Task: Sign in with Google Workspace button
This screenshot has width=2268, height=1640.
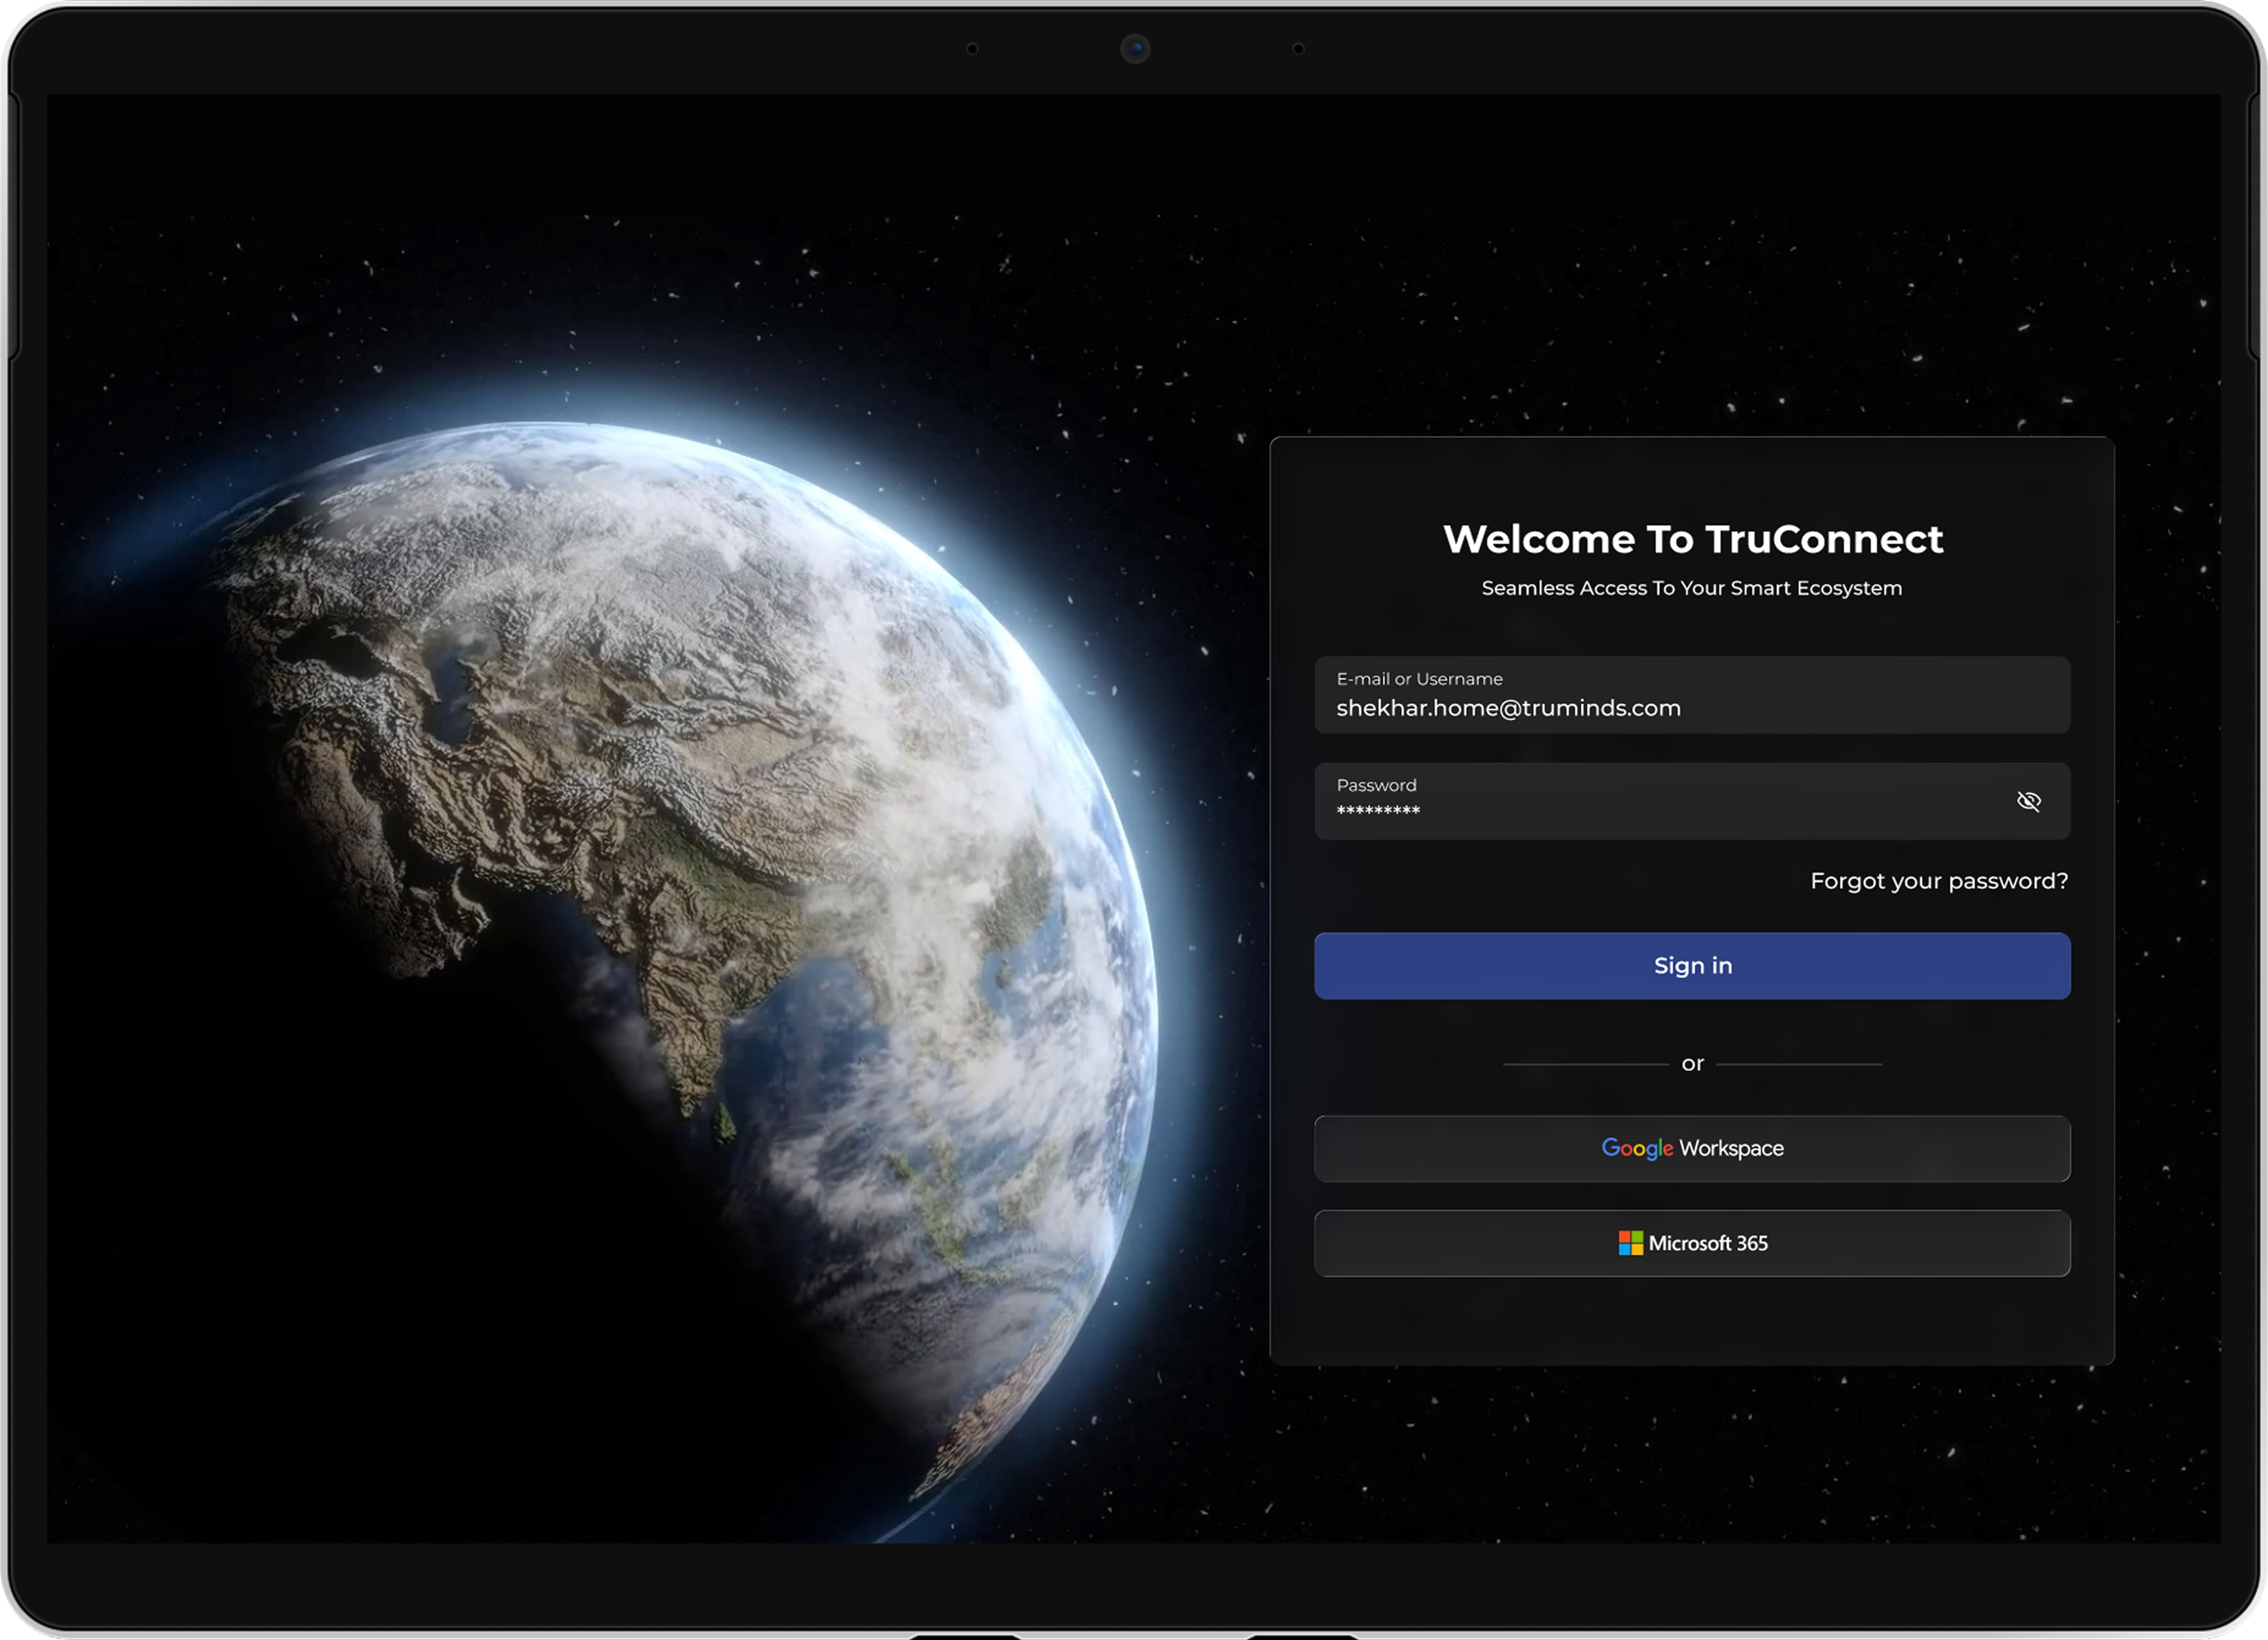Action: (1691, 1148)
